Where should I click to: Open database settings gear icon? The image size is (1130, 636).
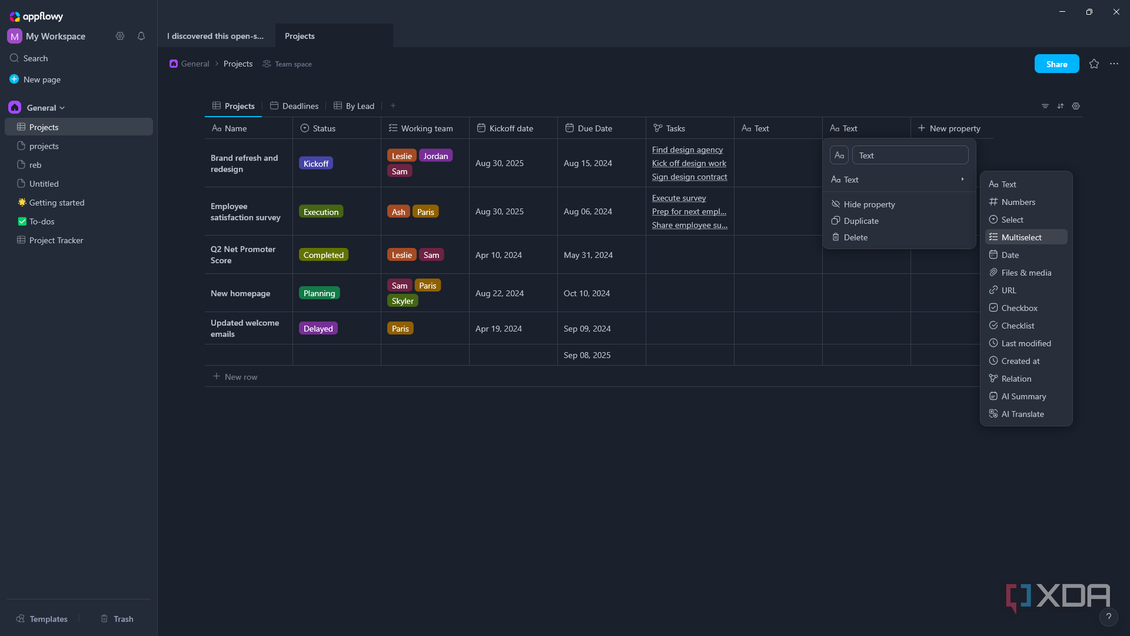coord(1076,106)
